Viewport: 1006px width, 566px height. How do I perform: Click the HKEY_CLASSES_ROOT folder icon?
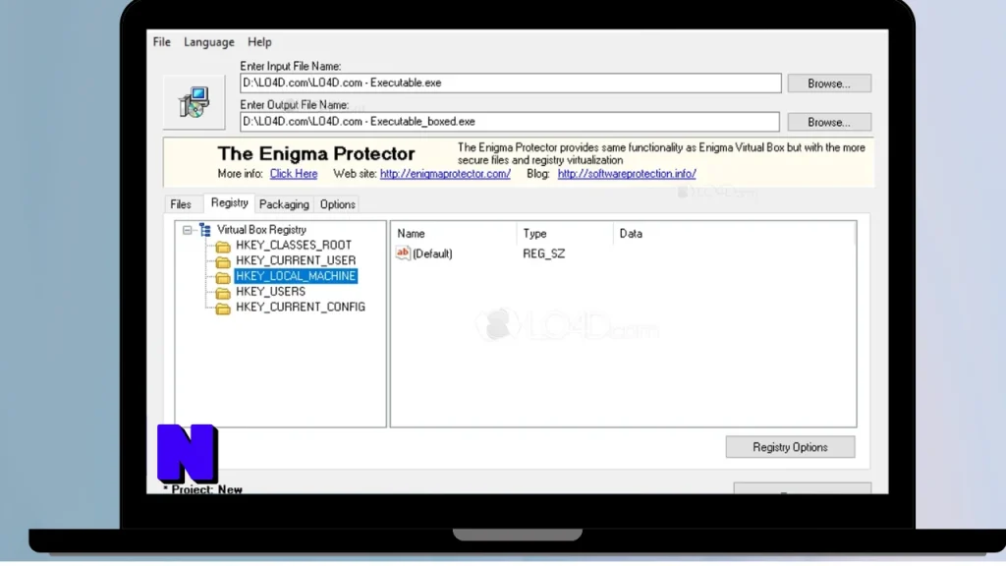point(223,246)
